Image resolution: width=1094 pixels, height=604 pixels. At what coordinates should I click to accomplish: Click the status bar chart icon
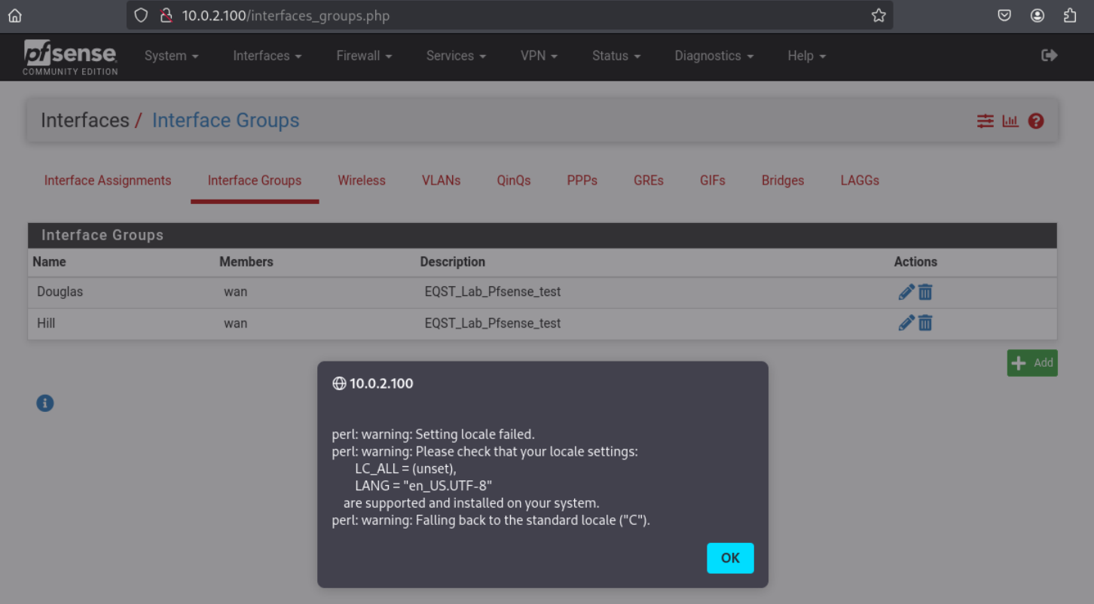pos(1010,120)
